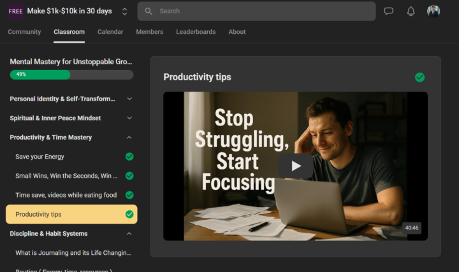
Task: Collapse Discipline & Habit Systems section chevron
Action: click(129, 233)
